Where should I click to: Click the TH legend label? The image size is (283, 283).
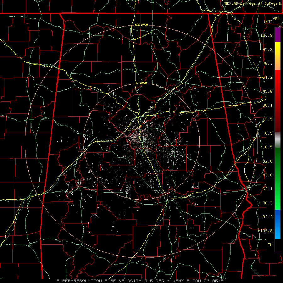pos(270,245)
